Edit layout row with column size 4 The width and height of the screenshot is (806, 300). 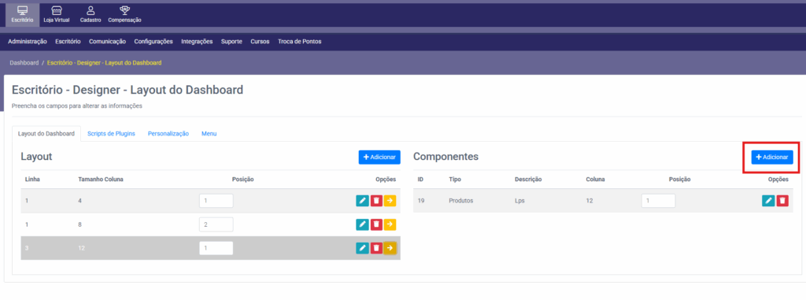[362, 201]
